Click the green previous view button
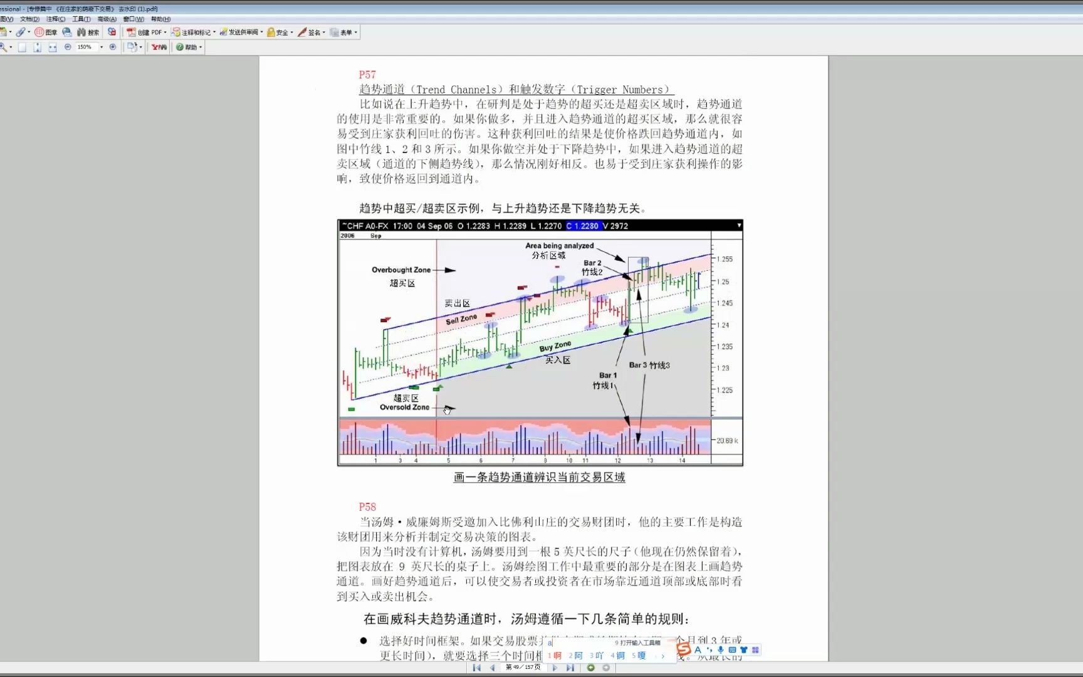 [590, 668]
